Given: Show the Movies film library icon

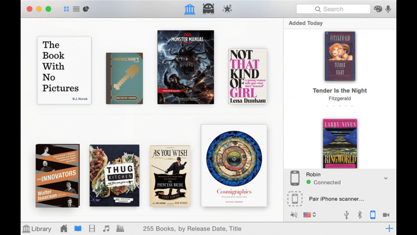Looking at the screenshot, I should pos(92,228).
